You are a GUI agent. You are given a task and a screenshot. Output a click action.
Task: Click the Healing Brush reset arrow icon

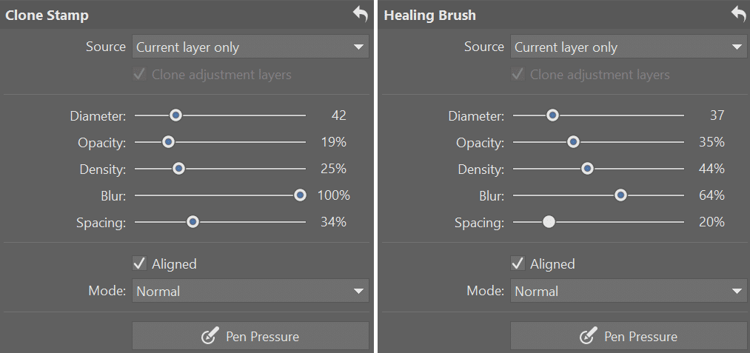[x=738, y=14]
